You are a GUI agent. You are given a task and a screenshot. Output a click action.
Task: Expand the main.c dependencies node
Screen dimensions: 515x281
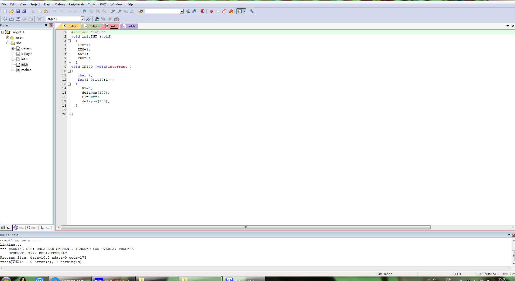coord(13,70)
